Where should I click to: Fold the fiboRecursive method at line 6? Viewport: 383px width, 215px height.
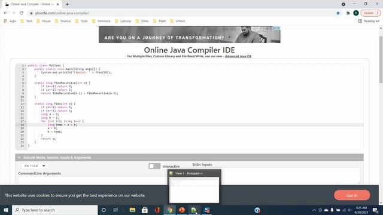25,83
